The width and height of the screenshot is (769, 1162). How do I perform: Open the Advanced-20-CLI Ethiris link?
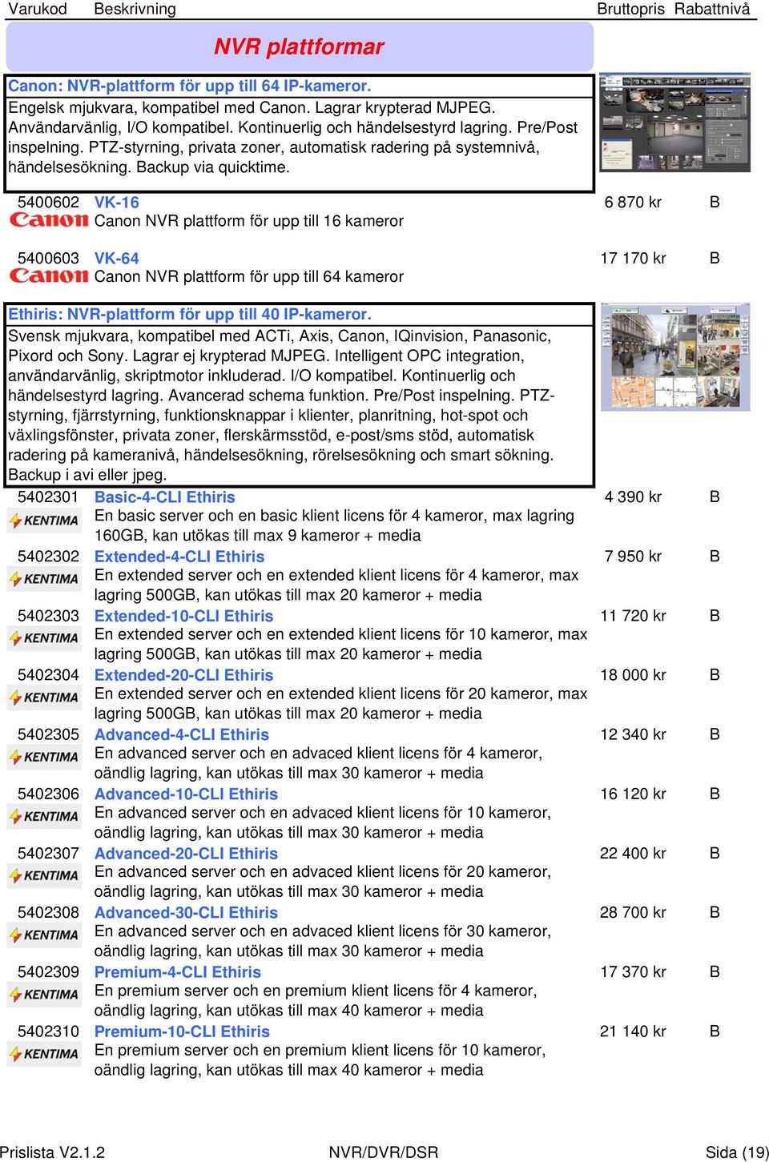click(x=187, y=854)
